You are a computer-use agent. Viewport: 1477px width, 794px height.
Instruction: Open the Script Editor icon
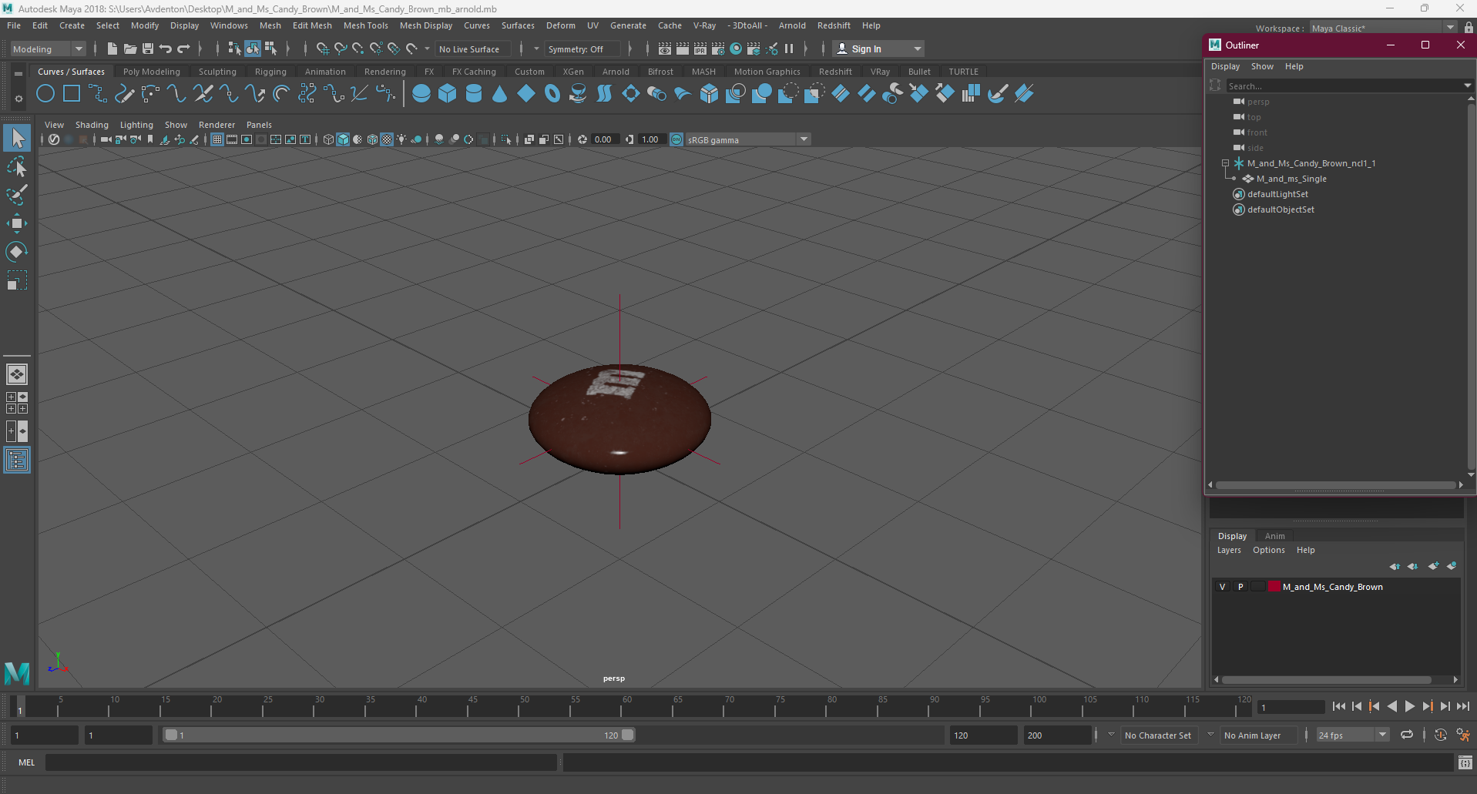coord(1465,762)
